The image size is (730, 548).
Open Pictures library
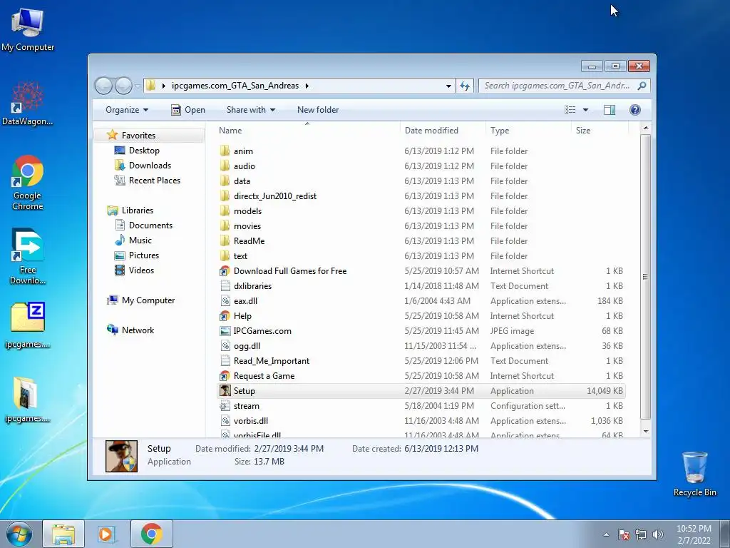pos(143,255)
